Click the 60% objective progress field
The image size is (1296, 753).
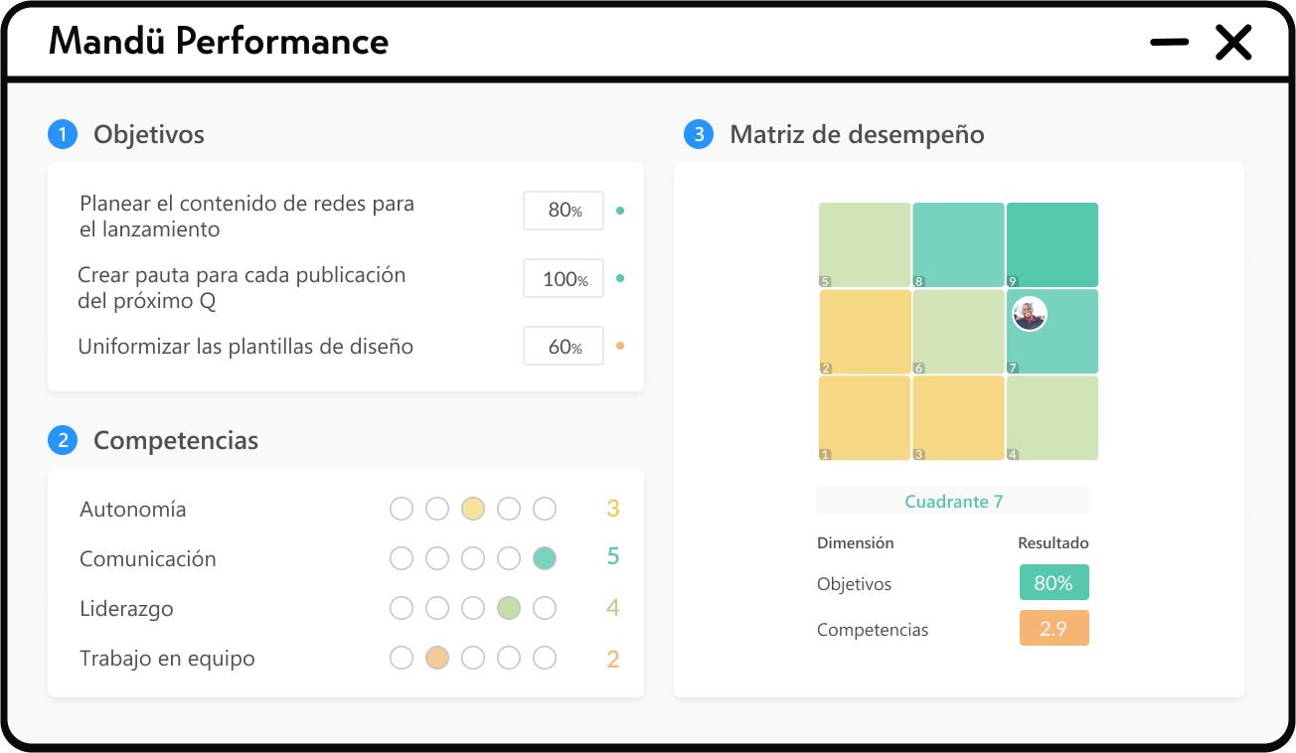coord(564,347)
